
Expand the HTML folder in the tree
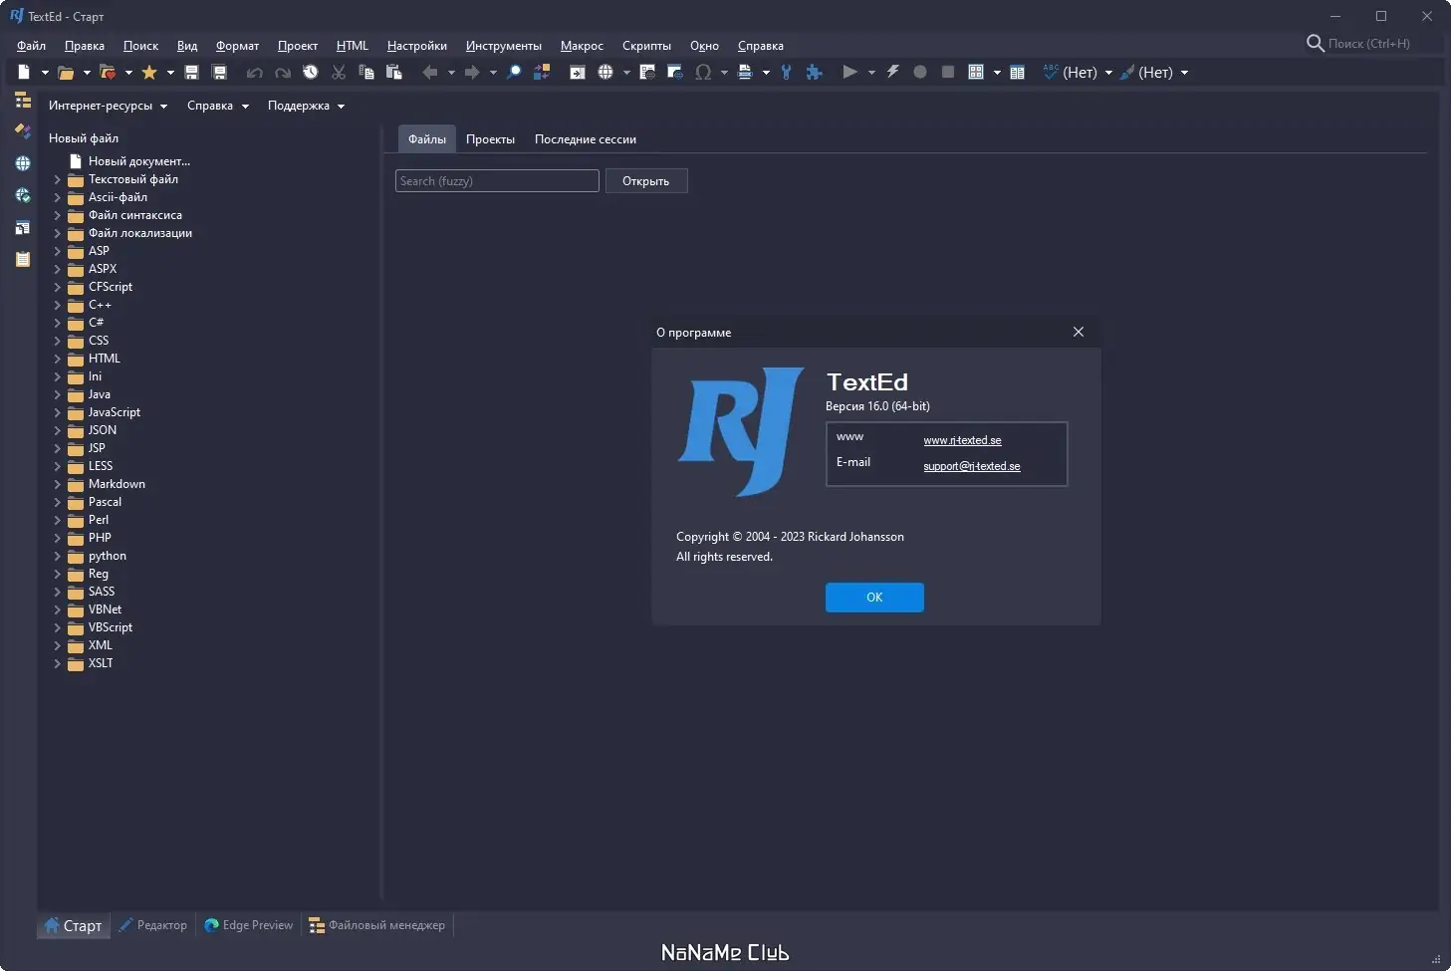58,359
